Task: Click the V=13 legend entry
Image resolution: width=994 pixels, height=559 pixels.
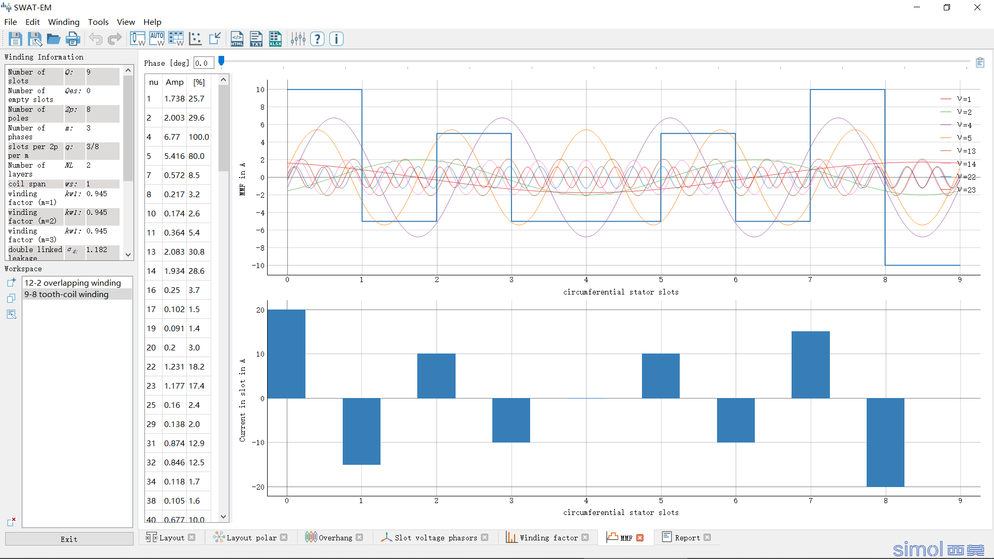Action: click(958, 151)
